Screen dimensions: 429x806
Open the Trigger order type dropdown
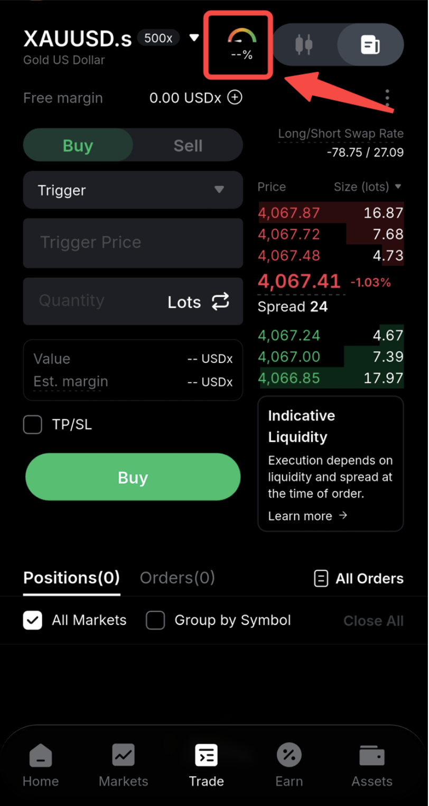(x=133, y=190)
